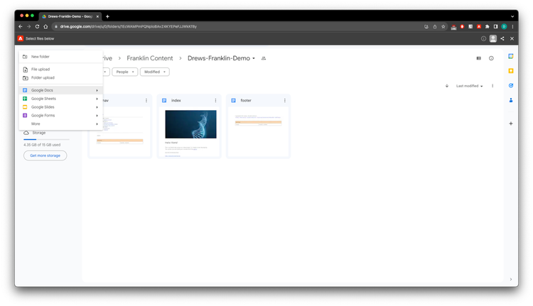Open Chrome's three-dot menu
This screenshot has height=306, width=533.
point(512,26)
